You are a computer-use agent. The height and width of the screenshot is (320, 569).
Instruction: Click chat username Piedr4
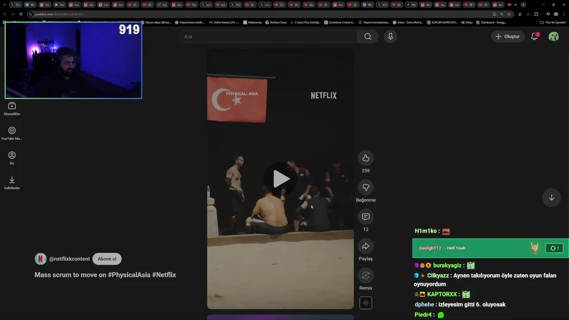tap(423, 315)
